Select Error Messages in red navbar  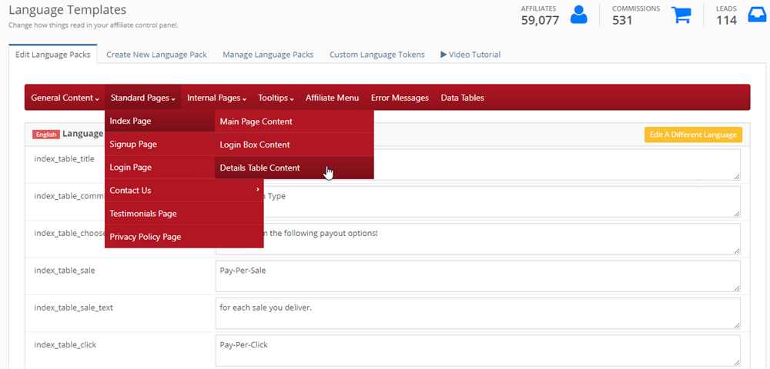pos(400,98)
